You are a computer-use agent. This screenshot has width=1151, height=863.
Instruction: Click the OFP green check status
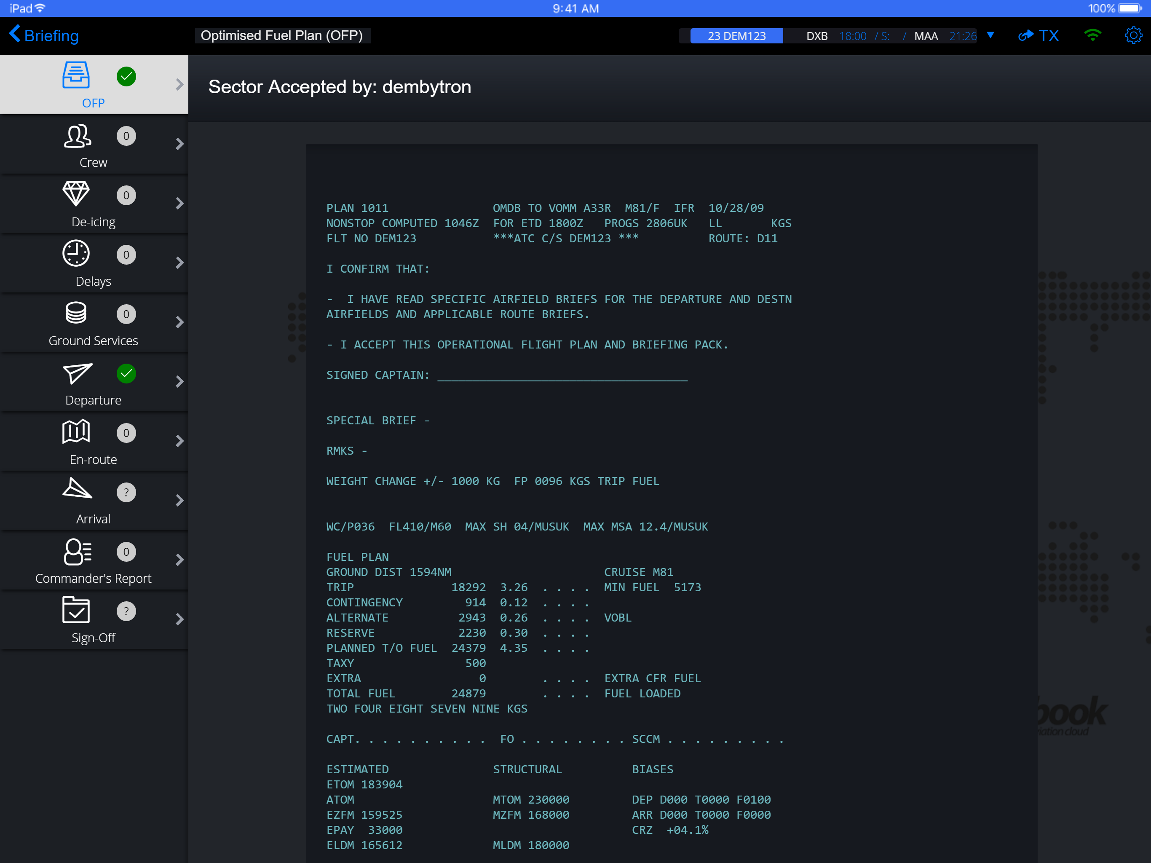click(x=126, y=77)
